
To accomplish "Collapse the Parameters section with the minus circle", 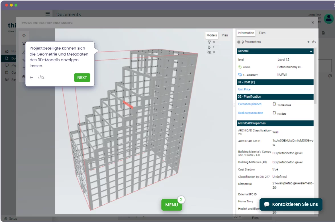I will (239, 42).
